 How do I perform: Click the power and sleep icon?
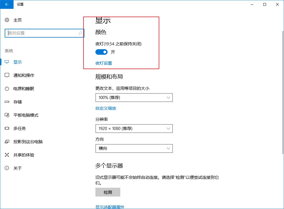click(x=7, y=88)
